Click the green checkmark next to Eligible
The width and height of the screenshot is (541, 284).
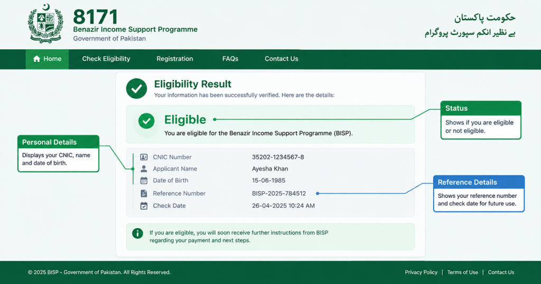click(x=146, y=121)
